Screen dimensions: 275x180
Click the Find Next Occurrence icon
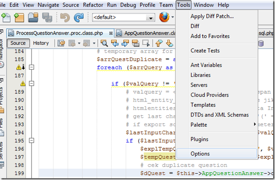click(x=125, y=43)
